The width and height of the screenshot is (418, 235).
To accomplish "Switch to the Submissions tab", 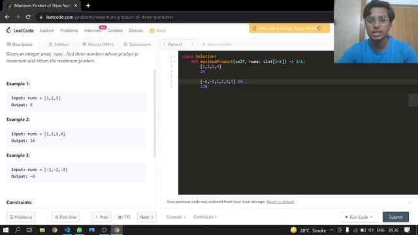I will pyautogui.click(x=137, y=44).
